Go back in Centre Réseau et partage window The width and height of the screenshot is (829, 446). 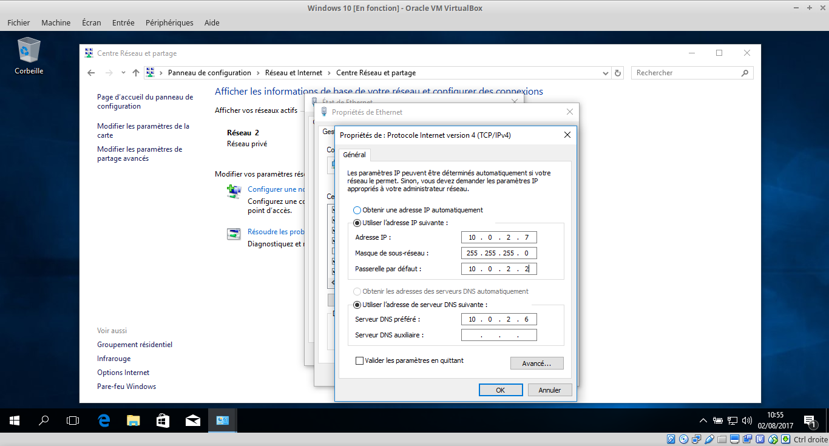pyautogui.click(x=91, y=73)
